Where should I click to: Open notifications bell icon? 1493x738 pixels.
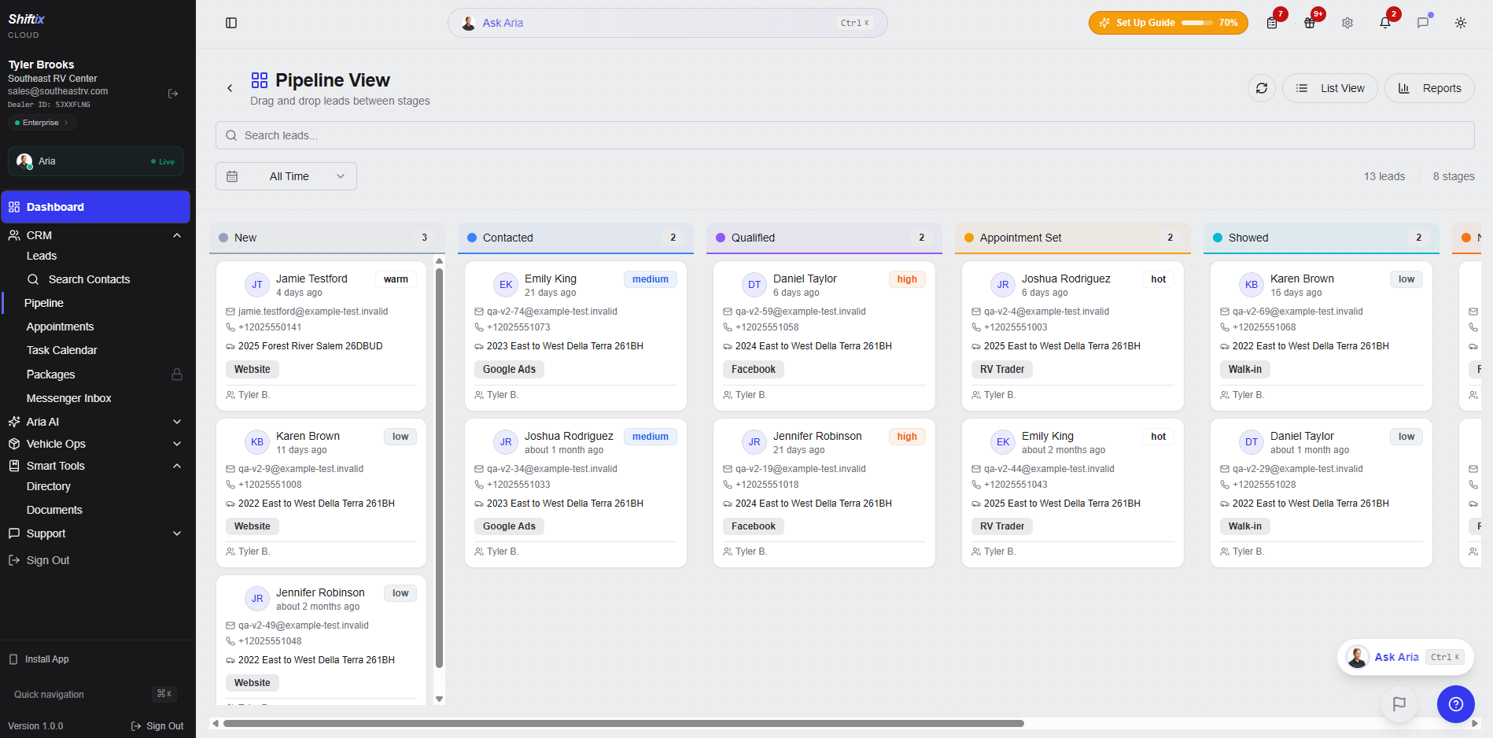click(x=1385, y=23)
